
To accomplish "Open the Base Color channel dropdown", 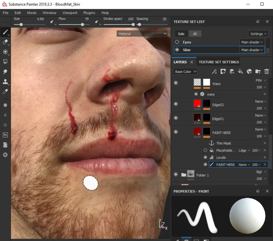I will click(x=185, y=71).
